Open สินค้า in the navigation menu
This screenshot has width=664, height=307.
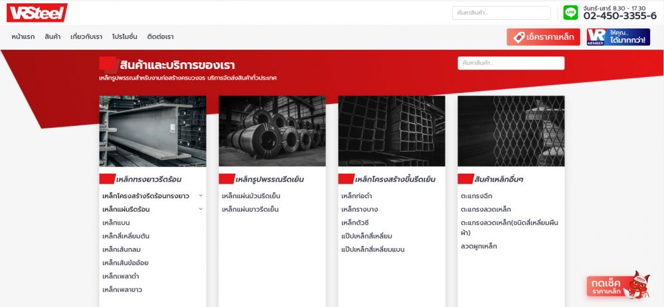(52, 37)
